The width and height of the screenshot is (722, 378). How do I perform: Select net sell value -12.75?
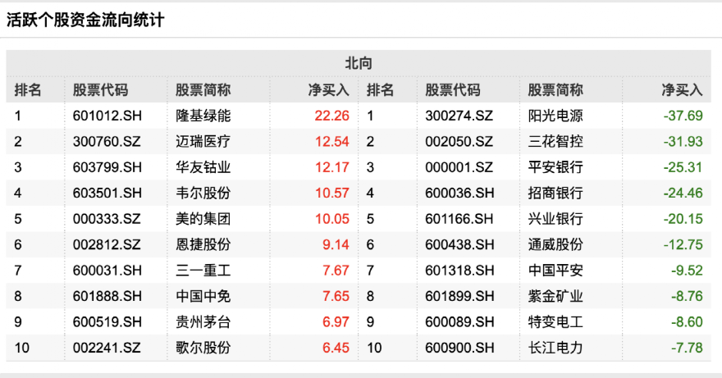coord(683,244)
